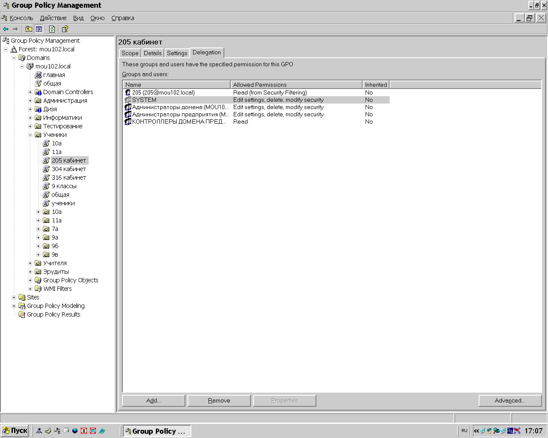Sort by the Inherited column header
This screenshot has height=438, width=548.
376,85
